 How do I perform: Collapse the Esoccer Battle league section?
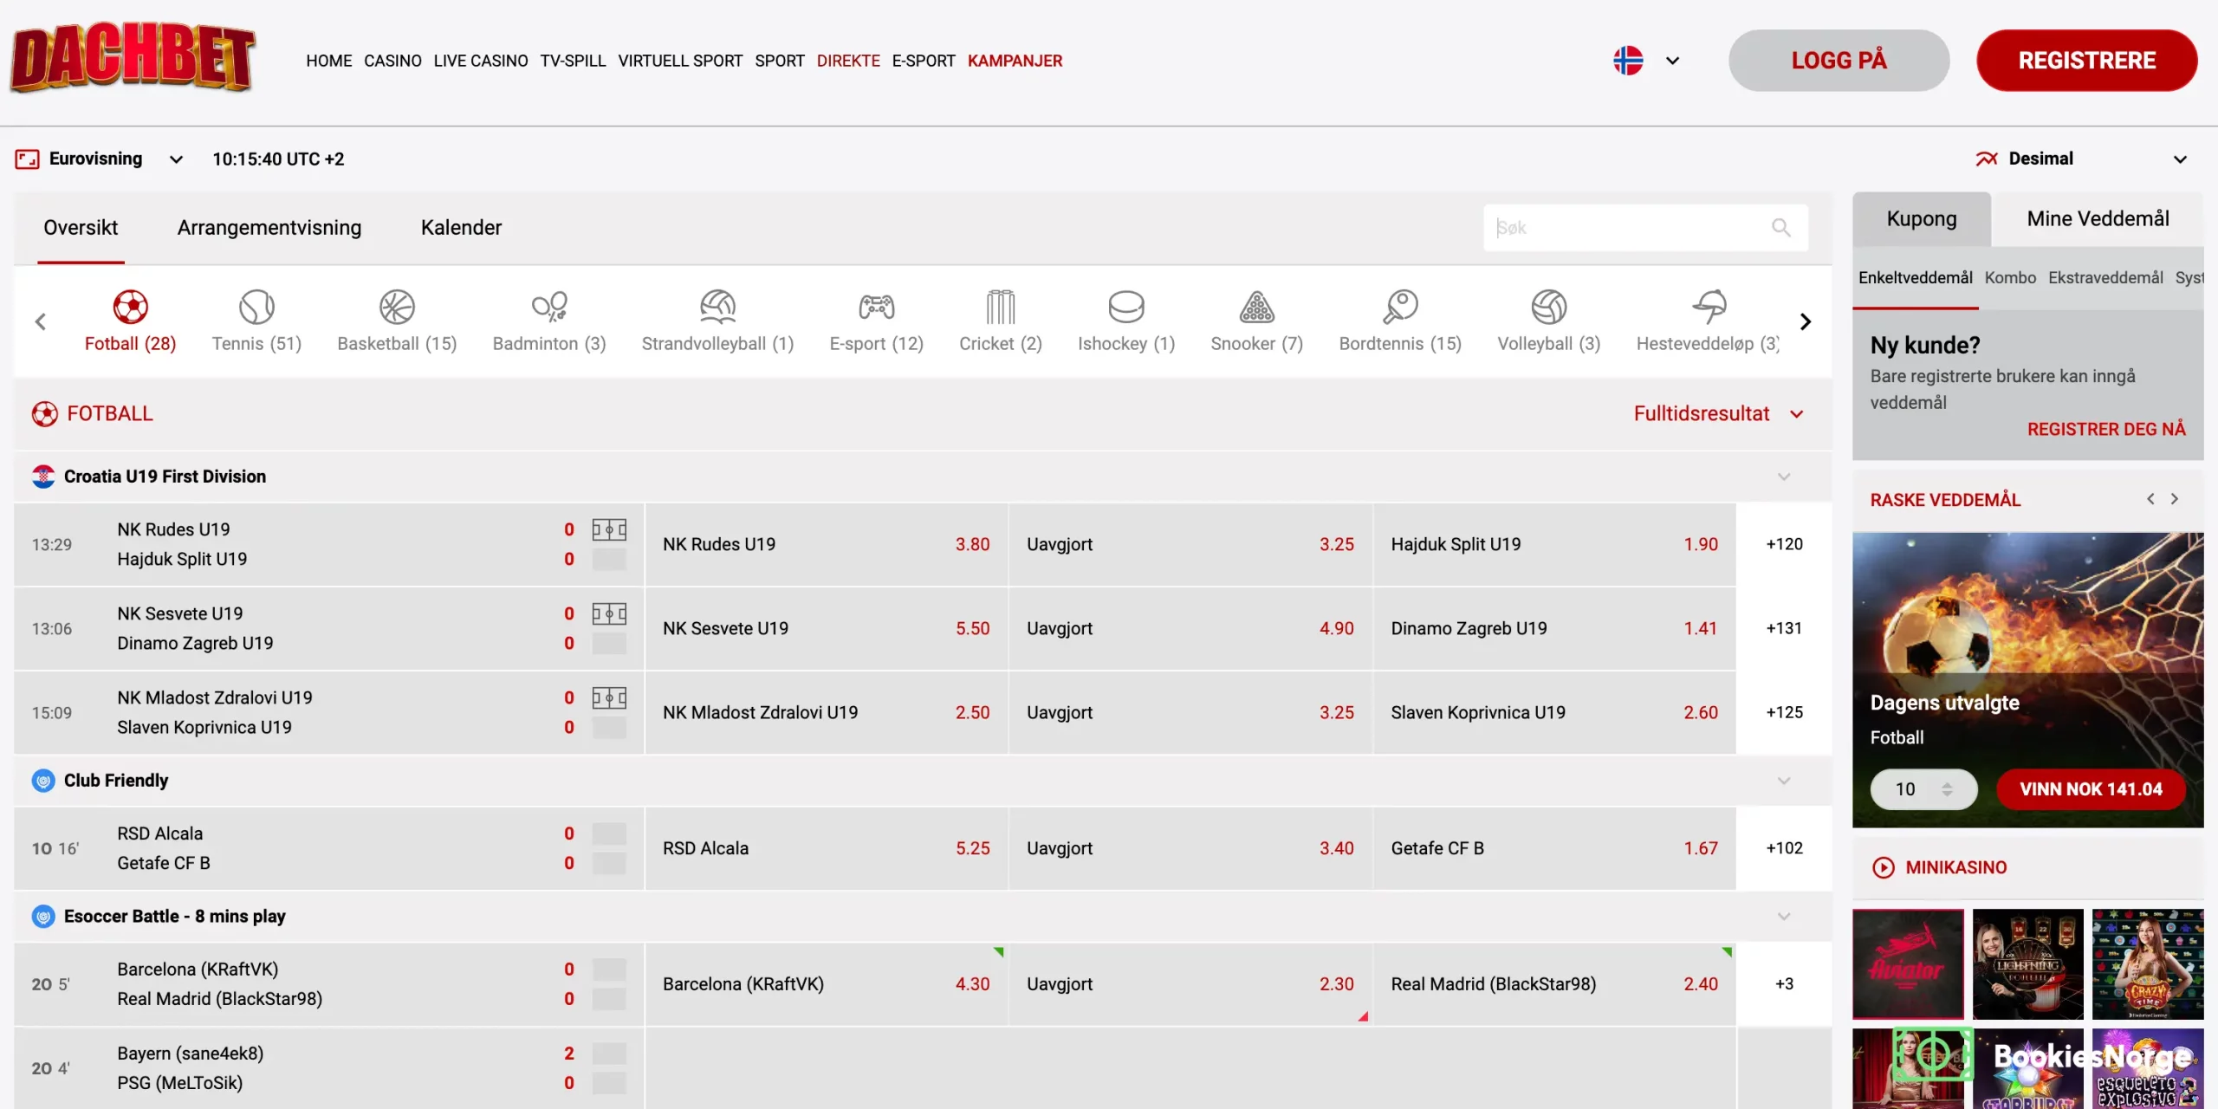(1783, 917)
